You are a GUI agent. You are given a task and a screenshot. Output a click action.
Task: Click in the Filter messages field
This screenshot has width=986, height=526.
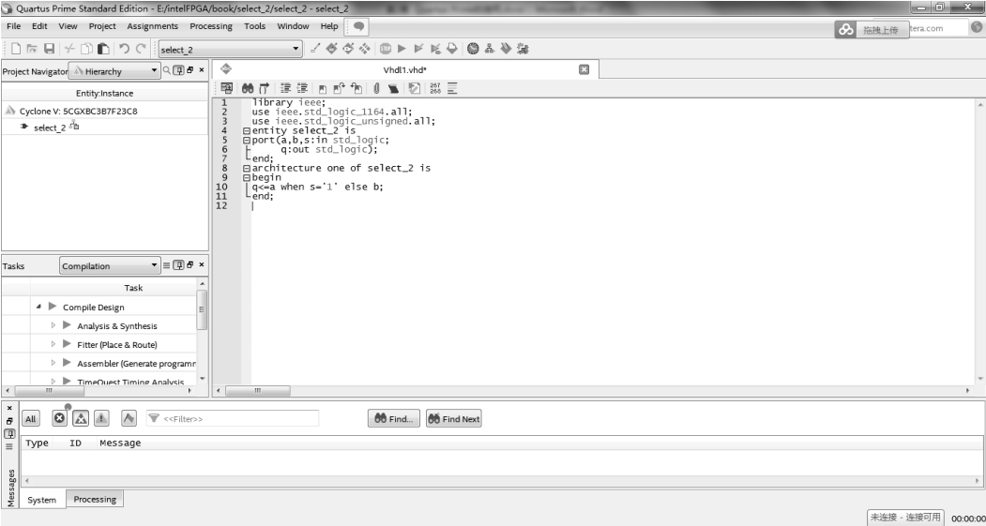coord(233,418)
